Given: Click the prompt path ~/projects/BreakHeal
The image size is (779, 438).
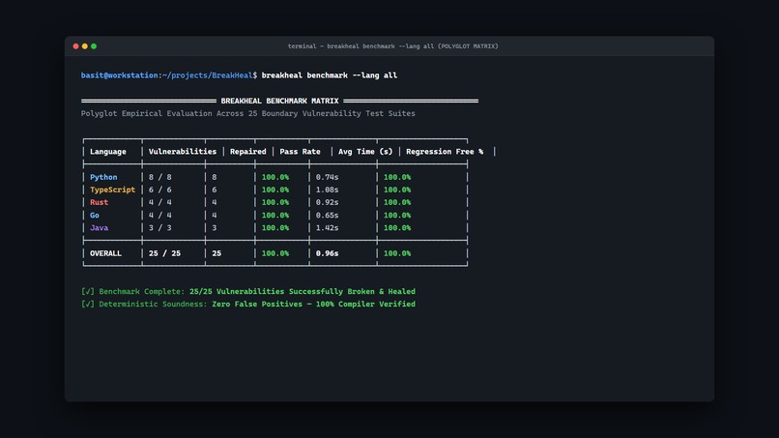Looking at the screenshot, I should (x=207, y=75).
